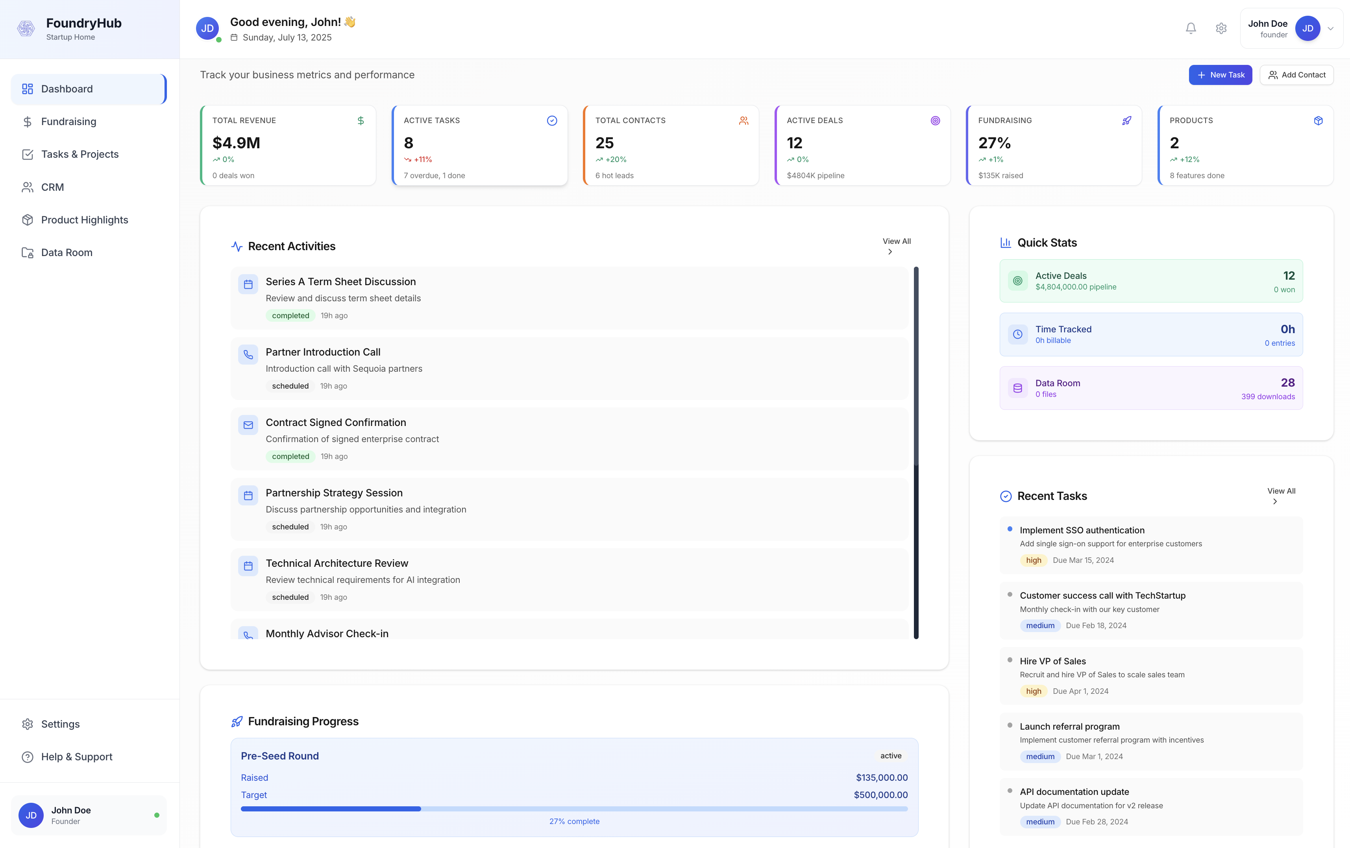
Task: Click phone icon of Partner Introduction Call
Action: (248, 354)
